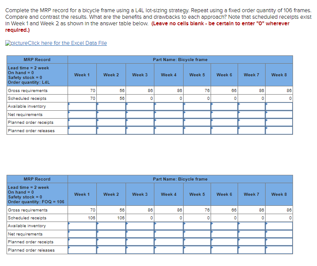This screenshot has width=317, height=266.
Task: Select L4L Planned order releases cell for Week 1
Action: [x=82, y=130]
